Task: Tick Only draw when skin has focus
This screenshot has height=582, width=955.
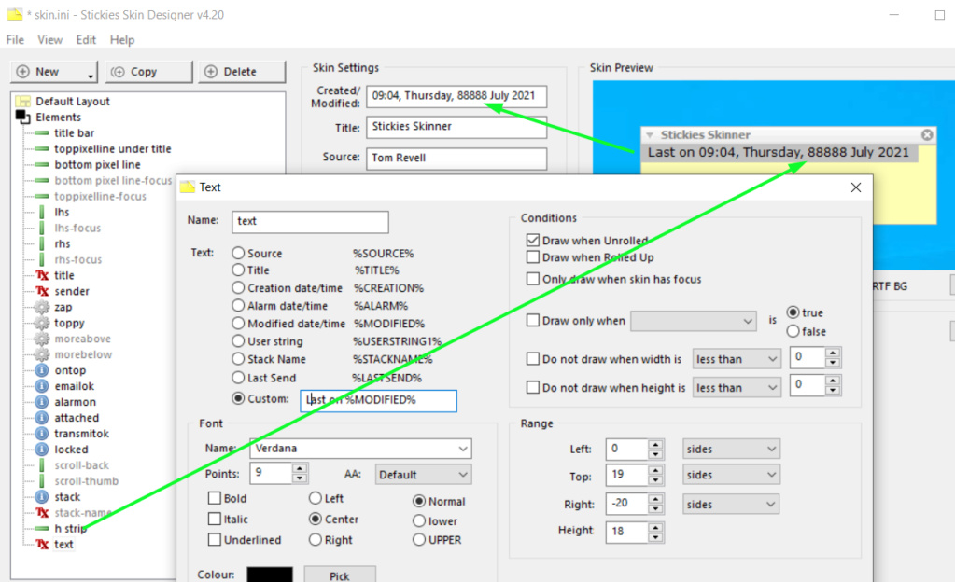Action: tap(533, 279)
